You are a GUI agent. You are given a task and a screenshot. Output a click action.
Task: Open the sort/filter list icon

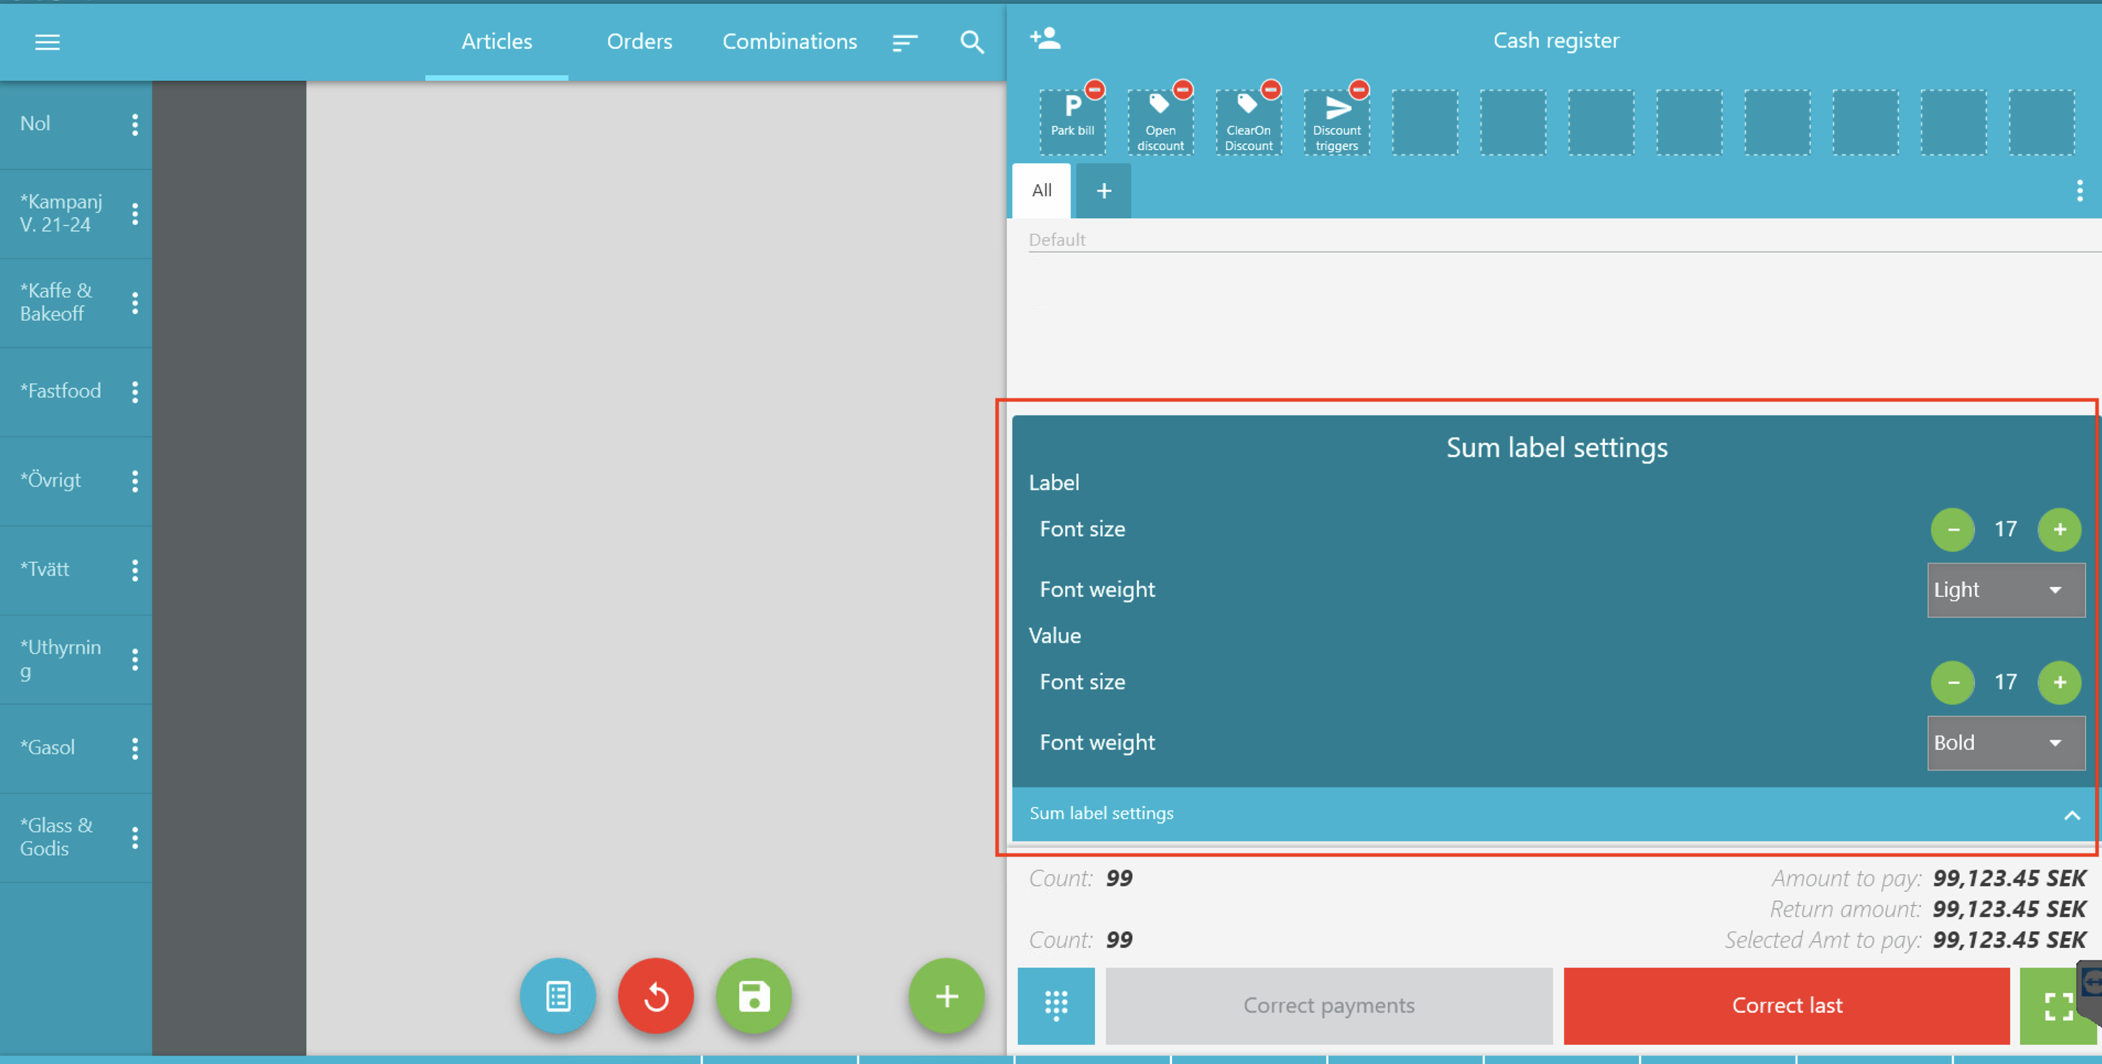905,42
